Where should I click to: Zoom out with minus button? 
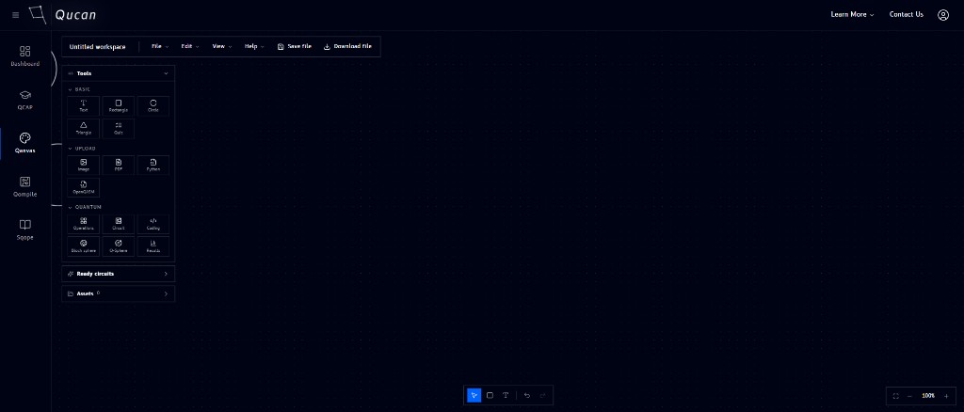click(x=910, y=396)
